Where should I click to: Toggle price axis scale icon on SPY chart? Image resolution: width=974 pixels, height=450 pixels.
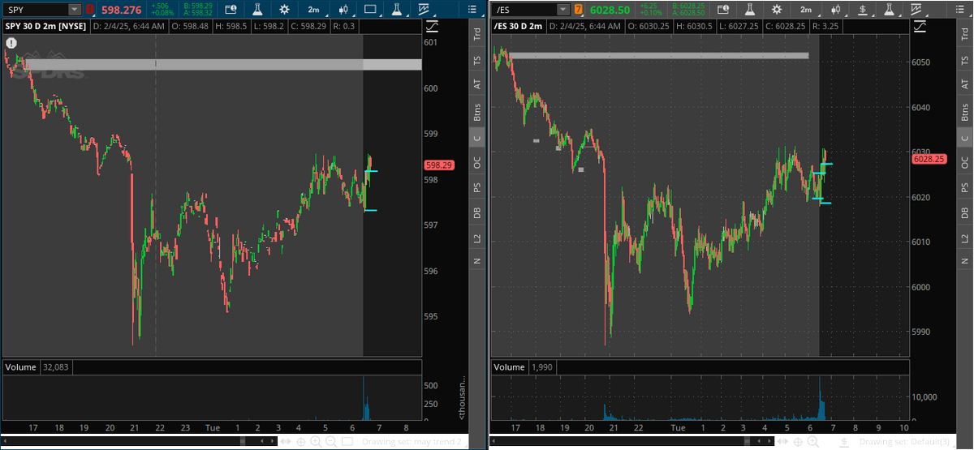[431, 26]
